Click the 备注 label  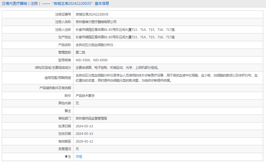click(x=68, y=111)
